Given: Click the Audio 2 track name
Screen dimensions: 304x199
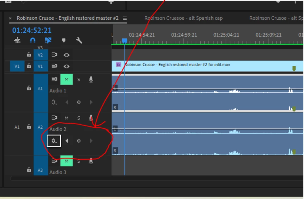Looking at the screenshot, I should click(58, 129).
